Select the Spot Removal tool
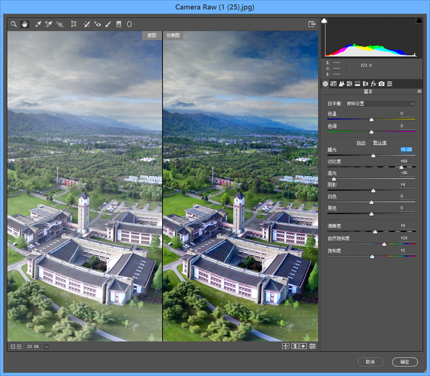Screen dimensions: 430x376 click(87, 24)
